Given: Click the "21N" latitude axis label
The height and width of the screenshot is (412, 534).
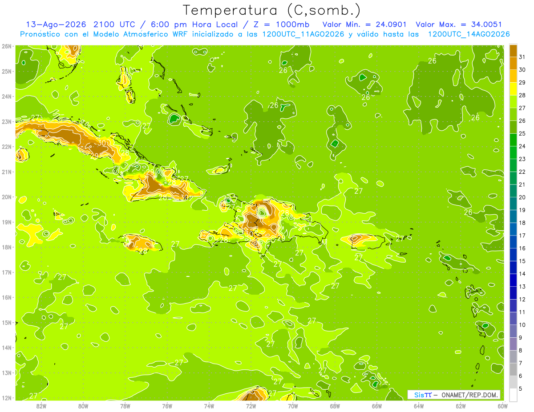Looking at the screenshot, I should coord(7,172).
